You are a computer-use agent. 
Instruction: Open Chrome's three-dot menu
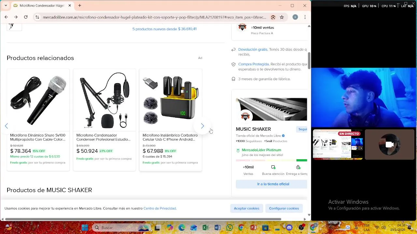click(305, 17)
